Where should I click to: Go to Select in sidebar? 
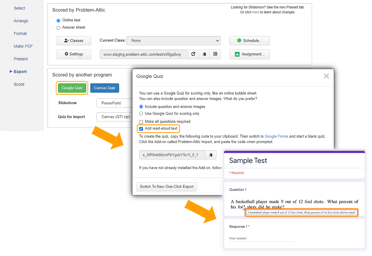(20, 8)
